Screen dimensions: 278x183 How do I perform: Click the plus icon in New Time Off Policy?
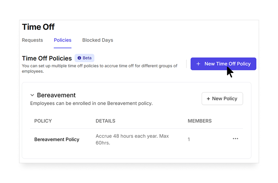198,64
